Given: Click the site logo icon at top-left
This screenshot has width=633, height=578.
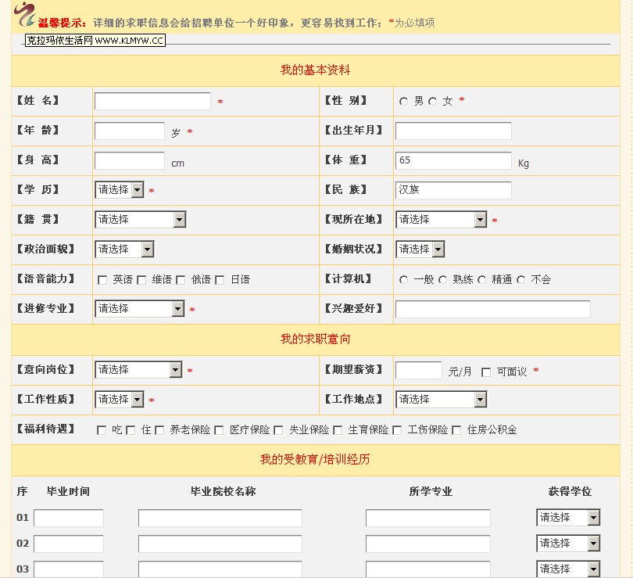Looking at the screenshot, I should pyautogui.click(x=25, y=14).
